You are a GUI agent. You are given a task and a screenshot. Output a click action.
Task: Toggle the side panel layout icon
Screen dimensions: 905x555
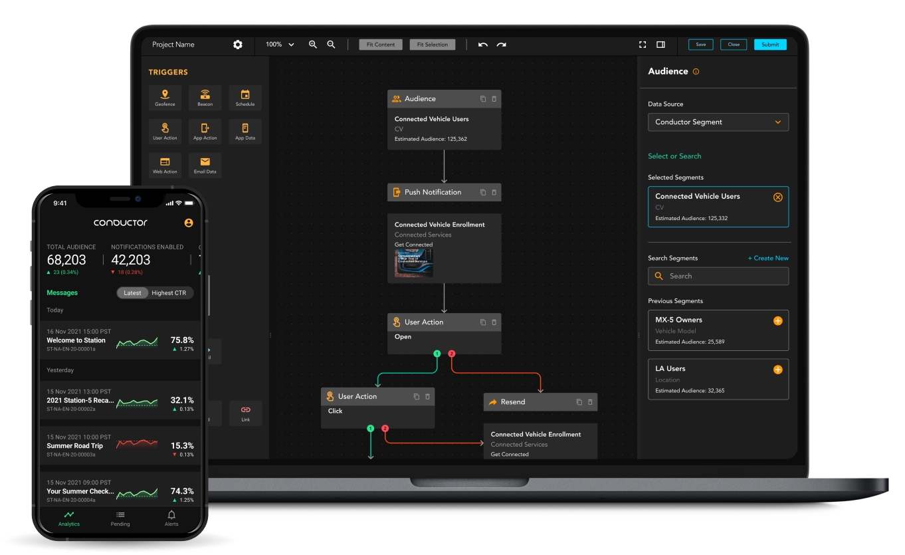point(660,45)
